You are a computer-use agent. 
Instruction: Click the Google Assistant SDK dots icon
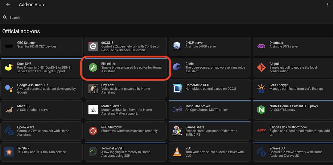pyautogui.click(x=9, y=89)
